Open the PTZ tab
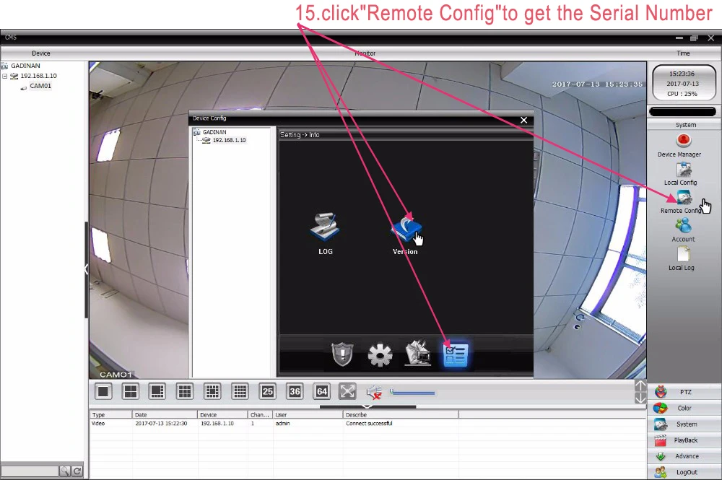The width and height of the screenshot is (722, 480). 684,392
